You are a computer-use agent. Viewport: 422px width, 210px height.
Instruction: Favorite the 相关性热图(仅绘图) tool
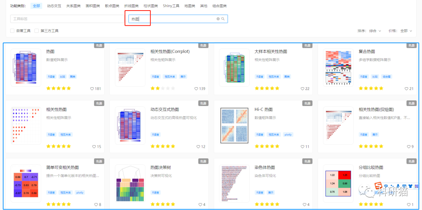(409, 147)
